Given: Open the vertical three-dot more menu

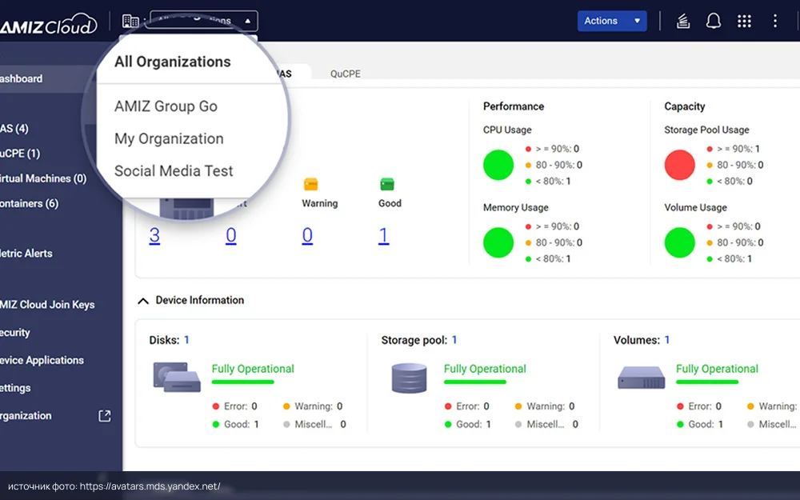Looking at the screenshot, I should click(774, 21).
